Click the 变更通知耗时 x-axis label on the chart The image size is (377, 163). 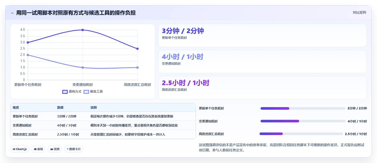pyautogui.click(x=83, y=85)
